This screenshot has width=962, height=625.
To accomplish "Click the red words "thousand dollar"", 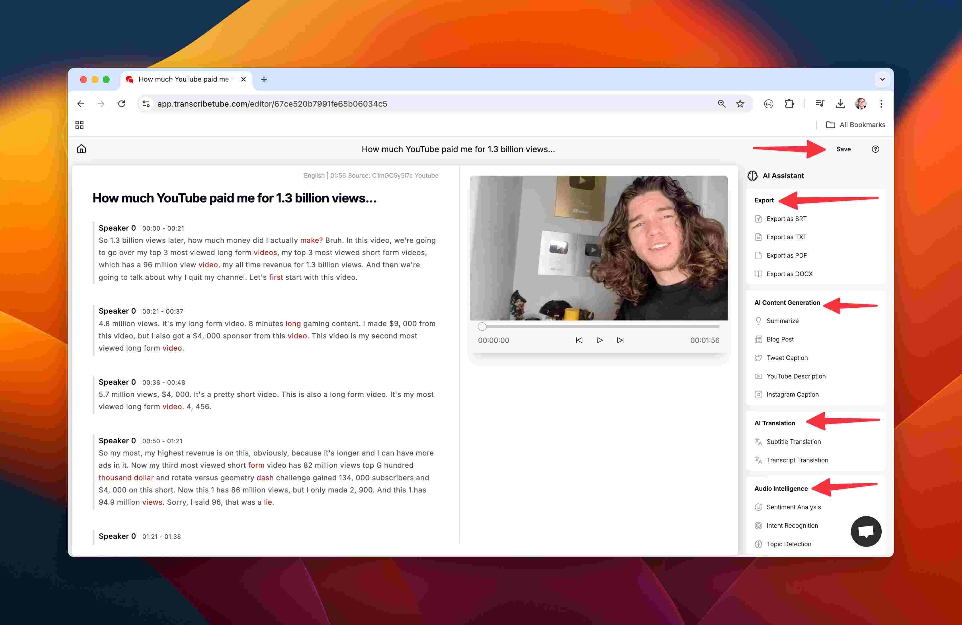I will coord(126,478).
